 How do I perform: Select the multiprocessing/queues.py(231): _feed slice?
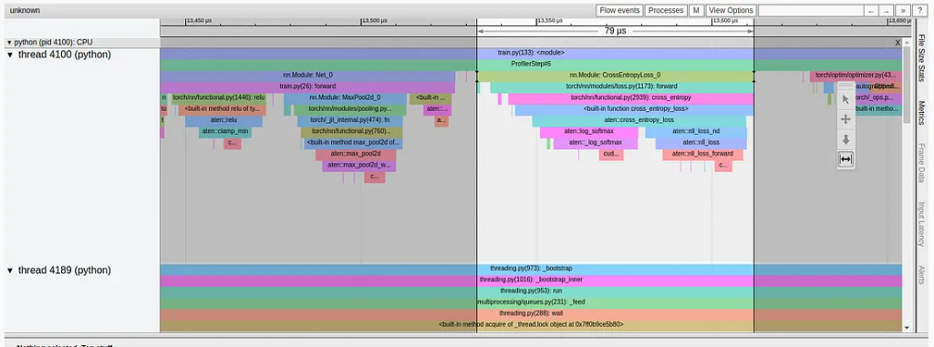(x=531, y=303)
